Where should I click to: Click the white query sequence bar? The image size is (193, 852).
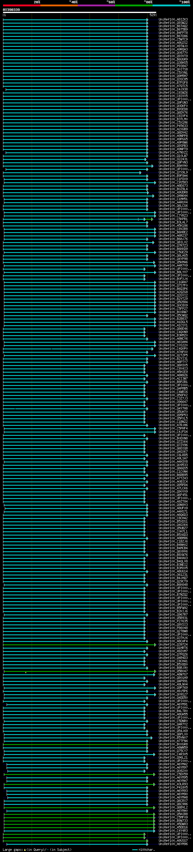pos(80,13)
